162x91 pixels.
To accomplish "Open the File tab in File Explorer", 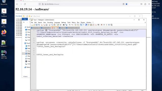I will [x=25, y=19].
